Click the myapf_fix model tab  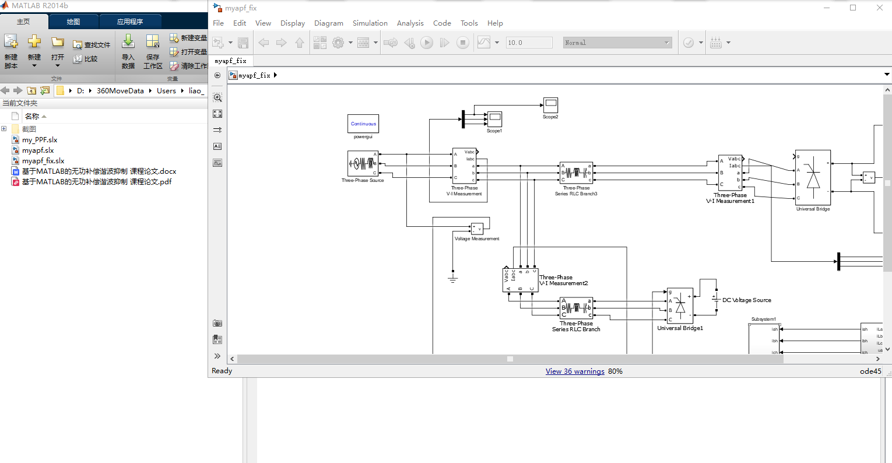pyautogui.click(x=231, y=61)
